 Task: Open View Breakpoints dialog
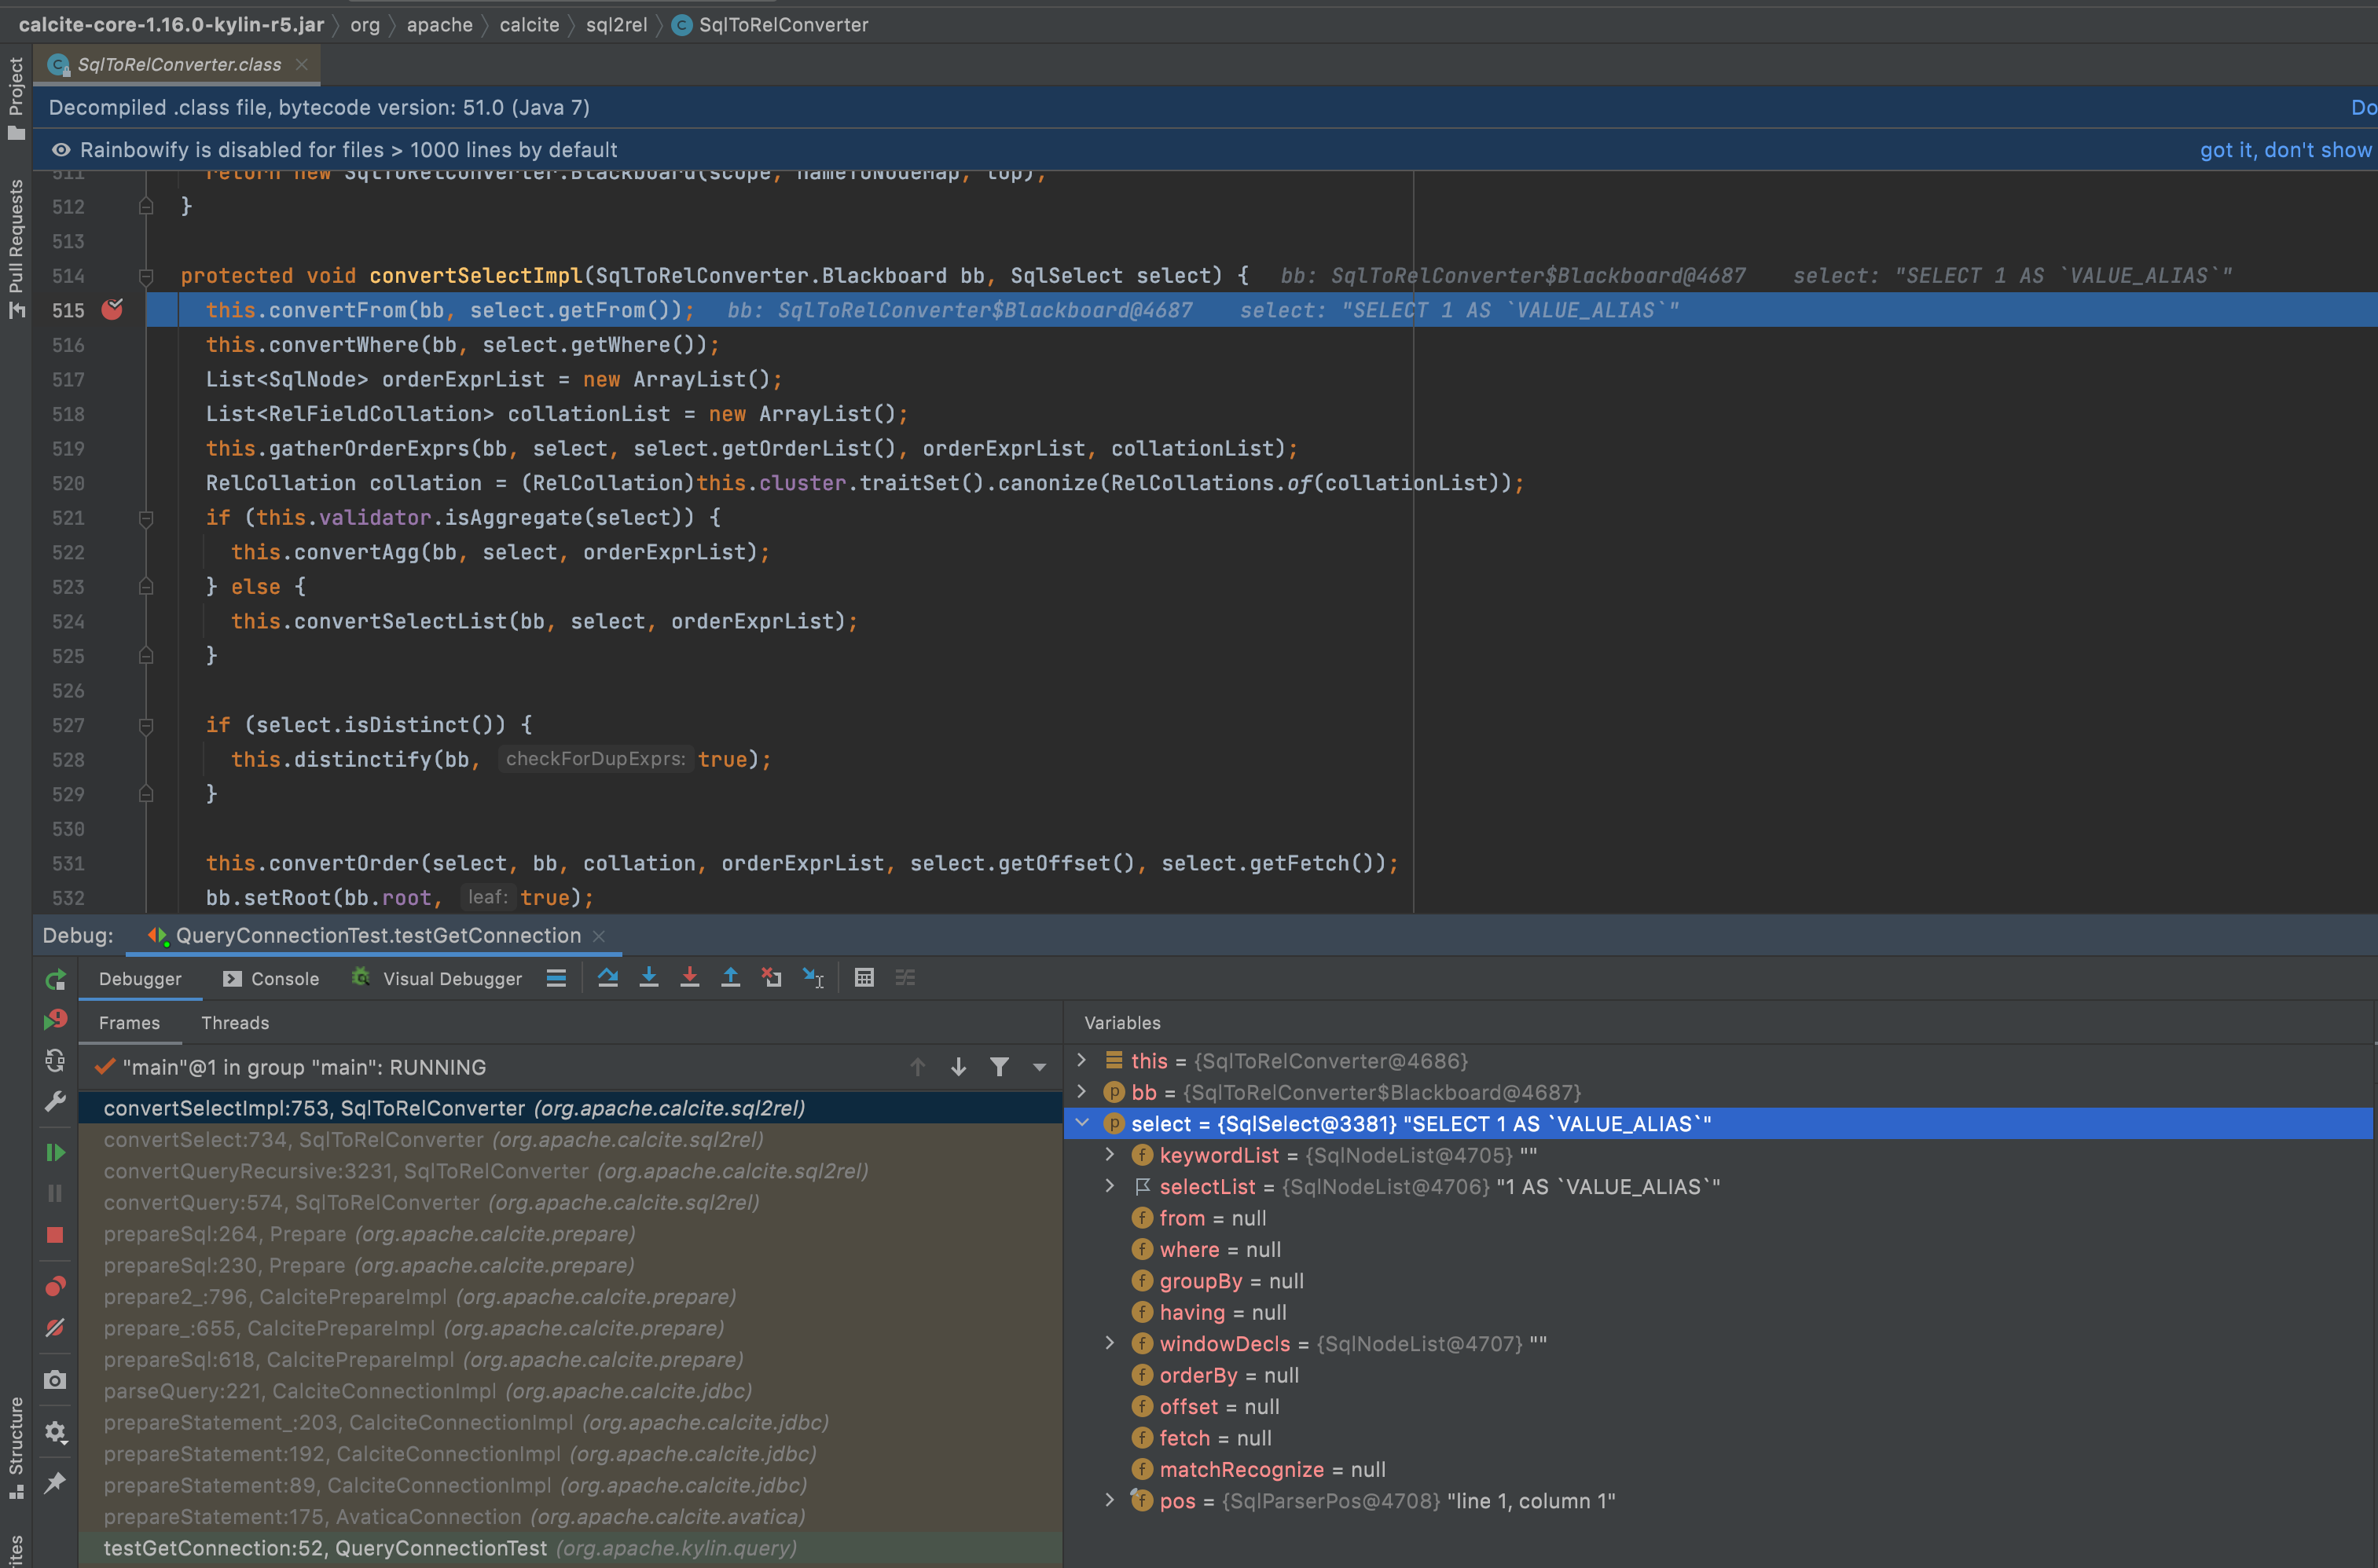pyautogui.click(x=55, y=1286)
